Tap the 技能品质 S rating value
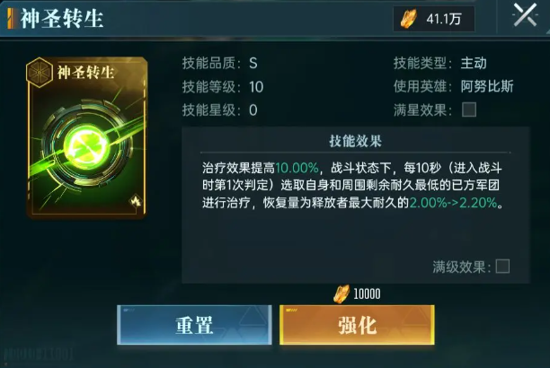This screenshot has width=550, height=368. [253, 64]
